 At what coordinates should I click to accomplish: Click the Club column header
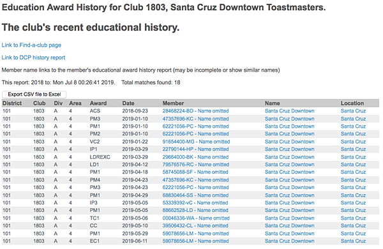tap(40, 103)
